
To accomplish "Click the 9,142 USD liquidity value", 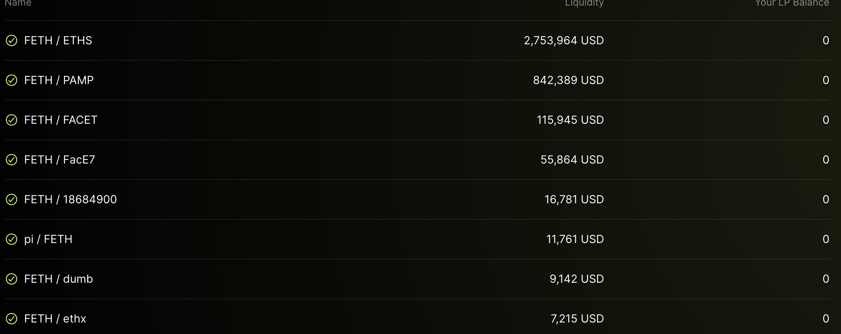I will pyautogui.click(x=577, y=279).
